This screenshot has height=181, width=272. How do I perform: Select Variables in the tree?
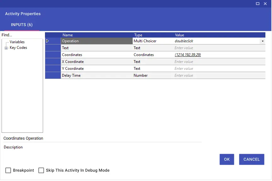(17, 42)
